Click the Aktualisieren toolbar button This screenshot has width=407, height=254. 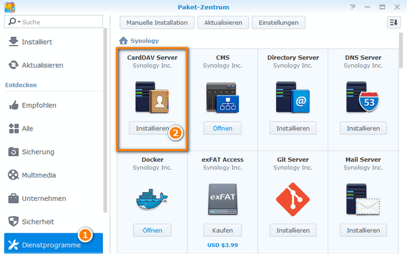point(223,23)
